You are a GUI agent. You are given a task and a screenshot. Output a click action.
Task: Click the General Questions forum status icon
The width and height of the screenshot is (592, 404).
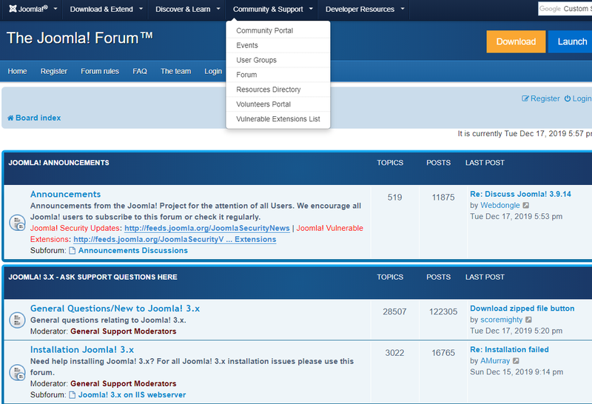[17, 320]
